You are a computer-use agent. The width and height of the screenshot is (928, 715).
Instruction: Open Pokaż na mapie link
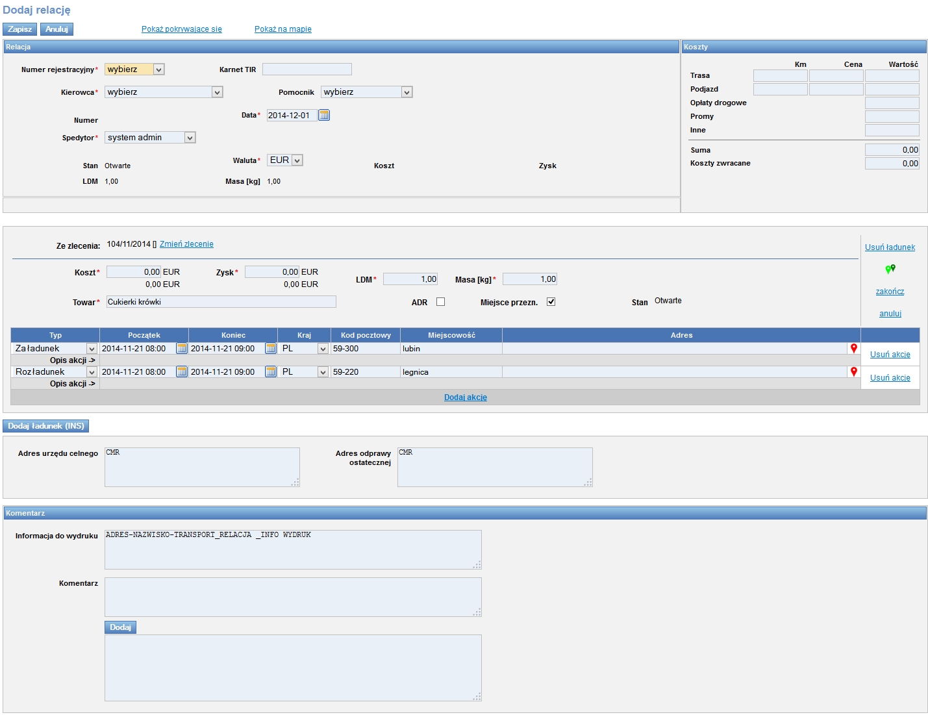[283, 29]
